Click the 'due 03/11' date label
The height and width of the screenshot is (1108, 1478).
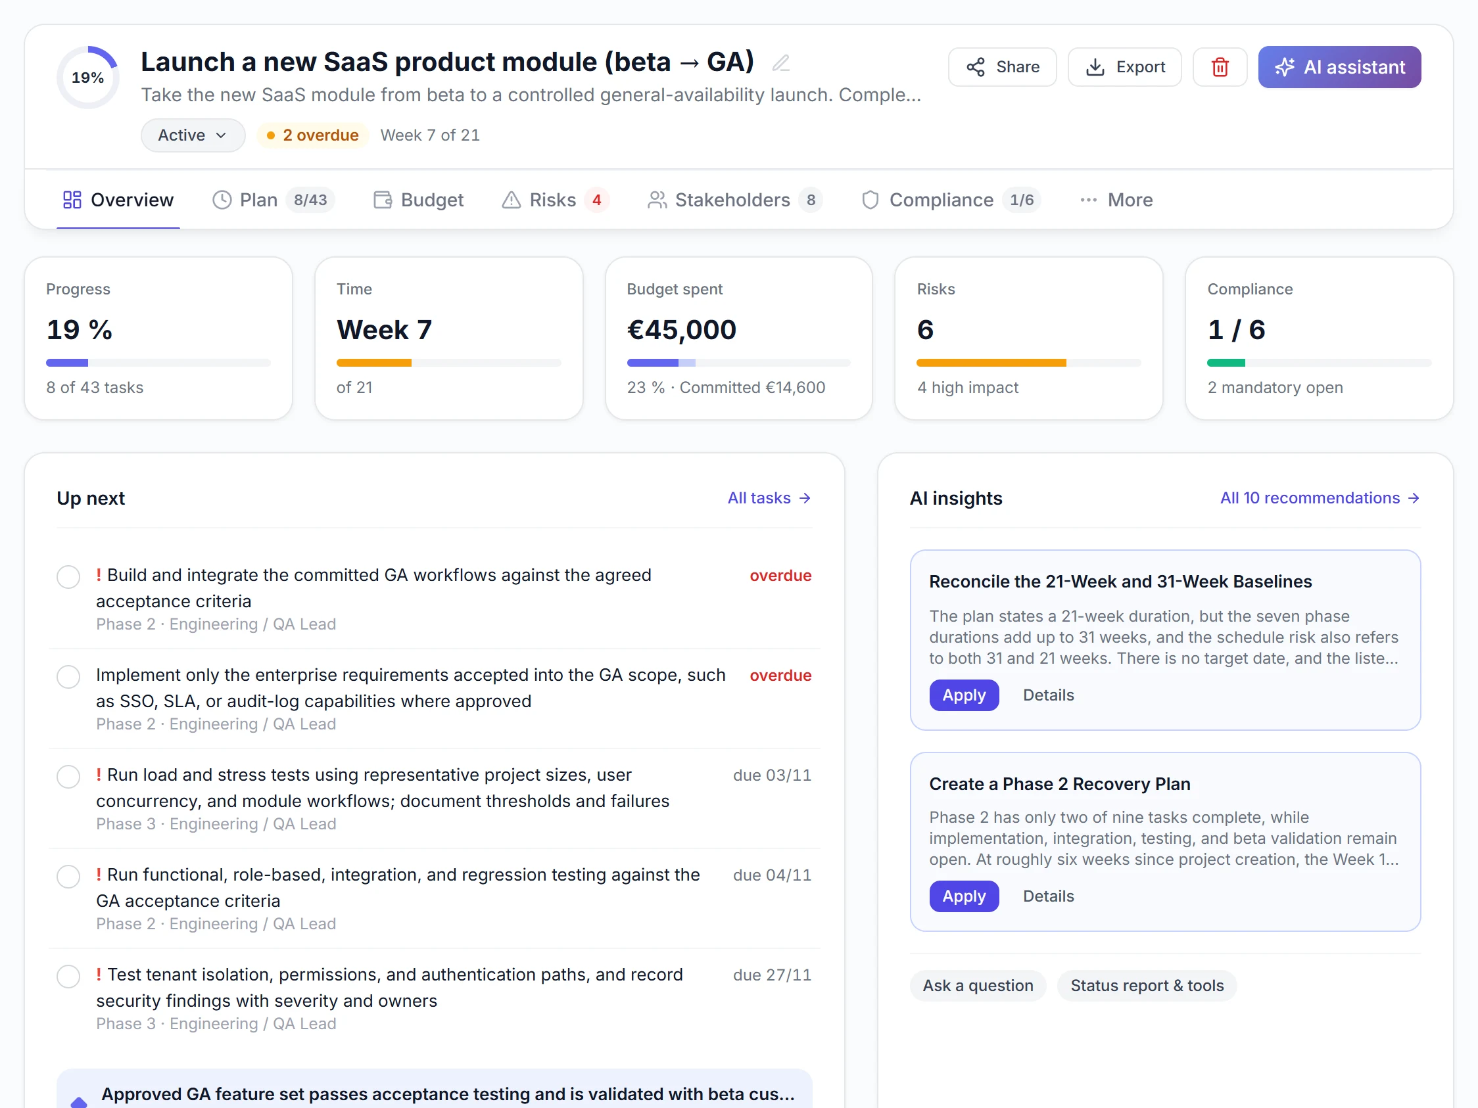772,775
